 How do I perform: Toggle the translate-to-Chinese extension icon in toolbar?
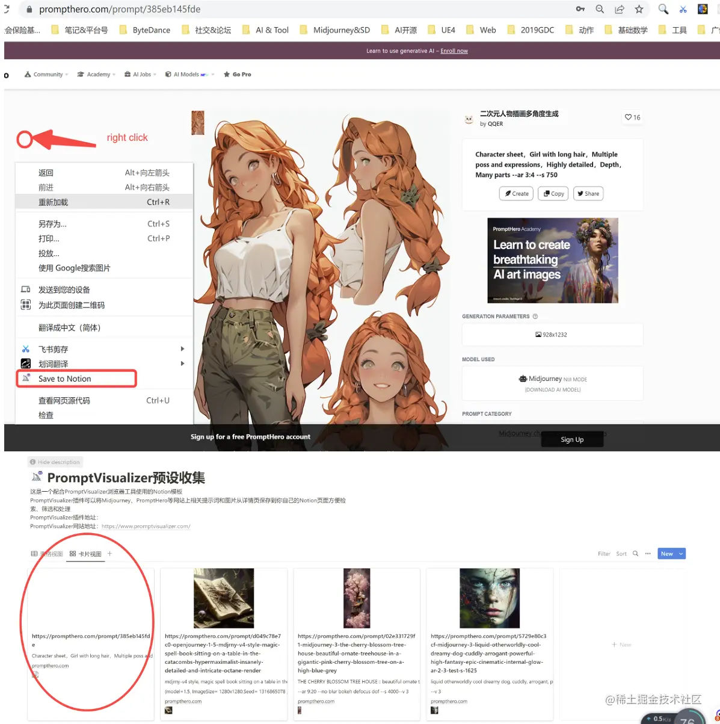702,9
